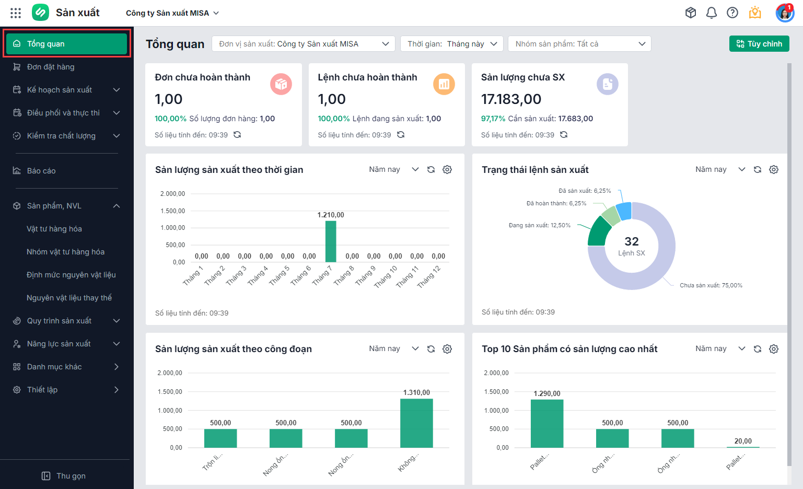
Task: Click the user profile avatar
Action: click(784, 13)
